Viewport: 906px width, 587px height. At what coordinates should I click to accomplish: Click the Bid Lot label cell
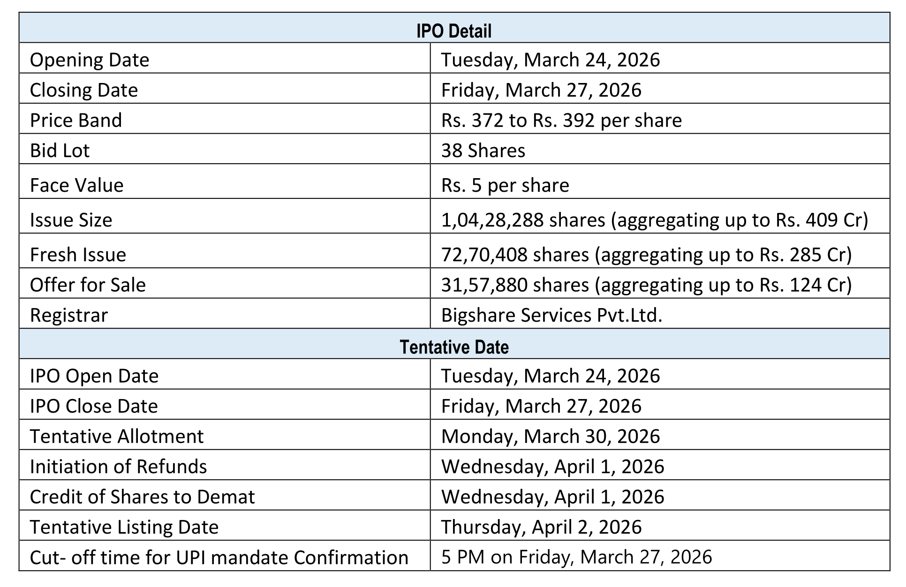pyautogui.click(x=60, y=151)
